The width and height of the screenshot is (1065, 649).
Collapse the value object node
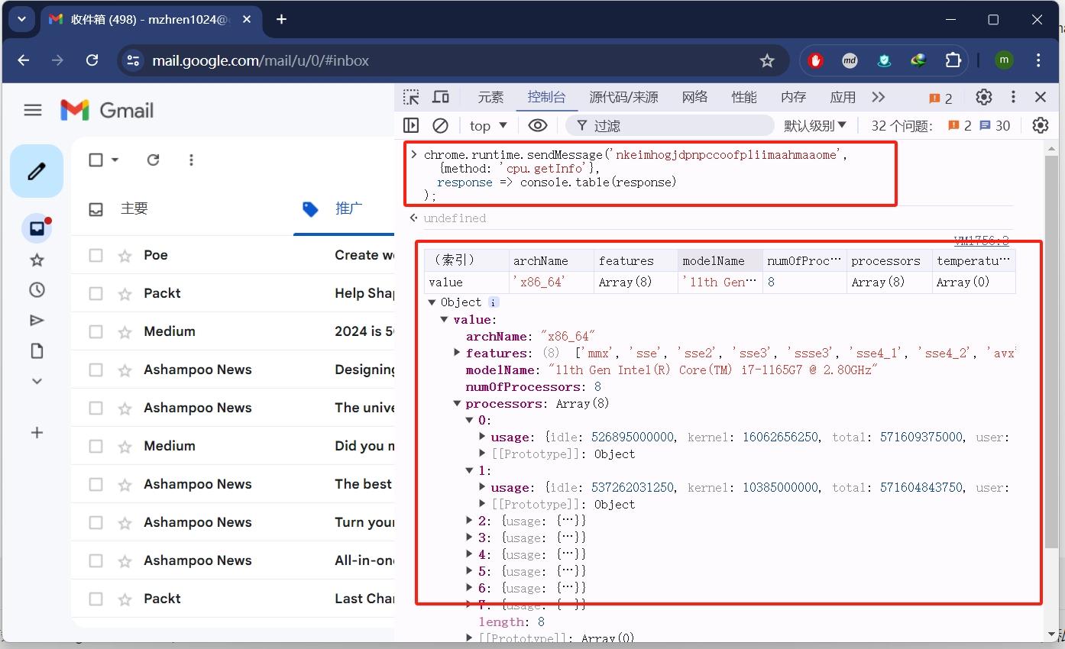point(445,319)
